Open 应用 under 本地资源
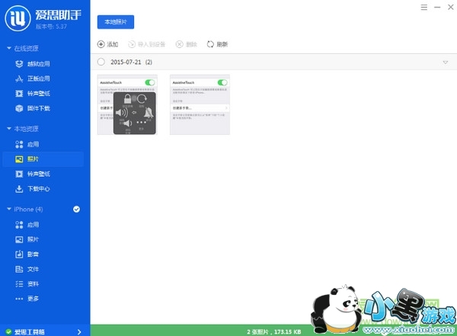Viewport: 457px width, 336px height. (x=27, y=144)
